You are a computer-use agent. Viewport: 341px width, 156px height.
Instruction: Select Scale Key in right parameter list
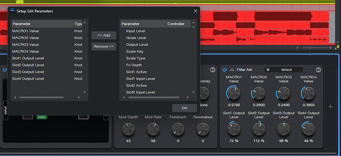point(135,51)
